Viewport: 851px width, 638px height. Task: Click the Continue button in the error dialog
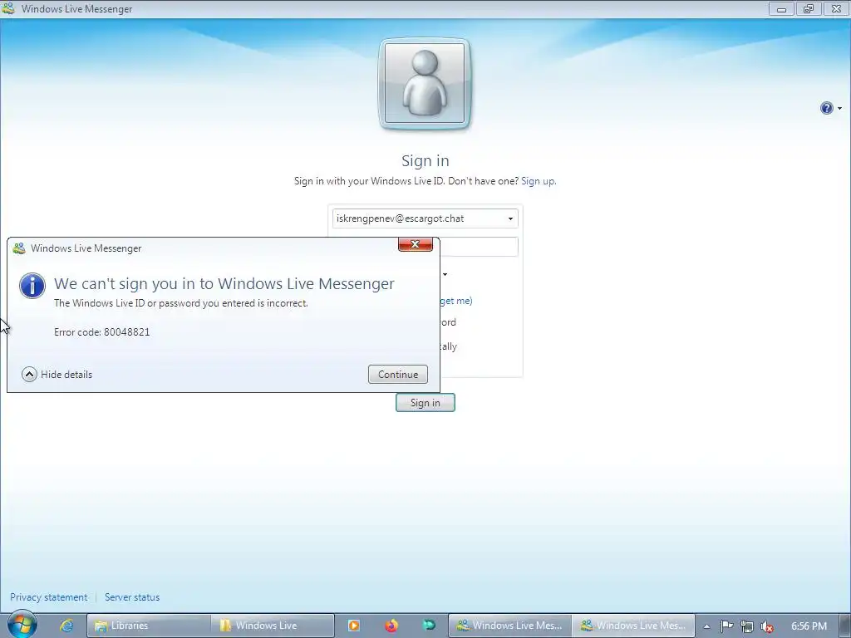[x=398, y=375]
